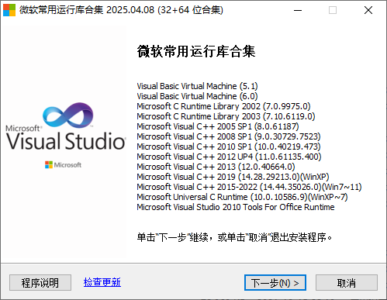Cancel the installer with 取消 button

tap(347, 283)
